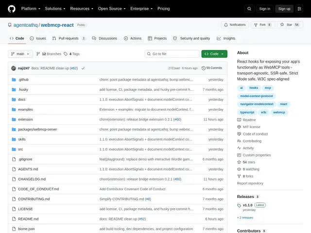
Task: Open packages/webmcp-server folder
Action: coord(37,130)
